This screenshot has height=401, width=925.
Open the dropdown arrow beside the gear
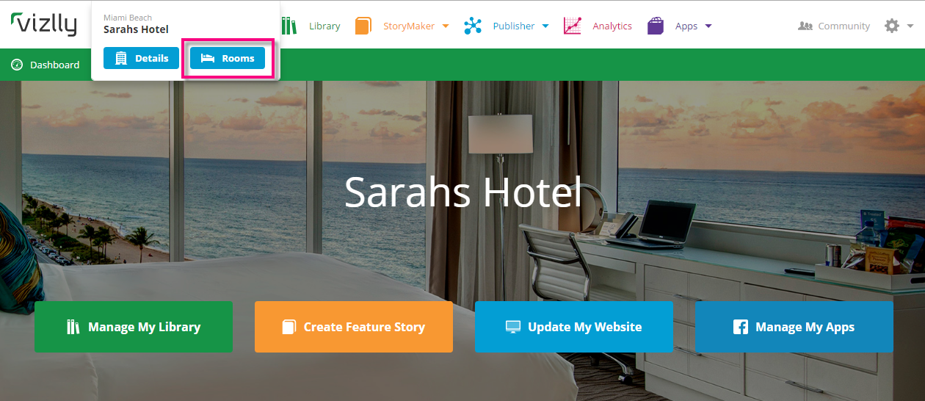coord(910,26)
